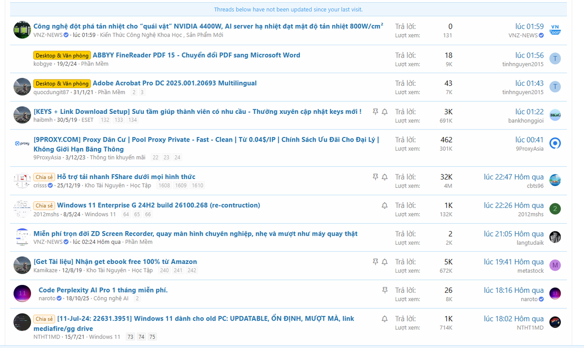The width and height of the screenshot is (584, 348).
Task: Open 9PROXY.COM Proxy Dân Cư thread
Action: 206,144
